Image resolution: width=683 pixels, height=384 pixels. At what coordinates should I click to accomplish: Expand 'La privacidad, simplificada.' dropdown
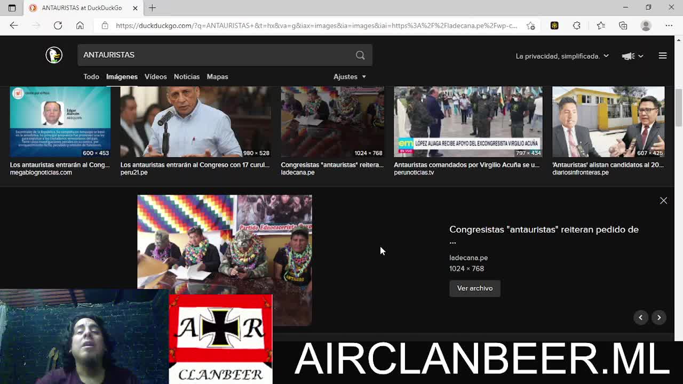[562, 56]
